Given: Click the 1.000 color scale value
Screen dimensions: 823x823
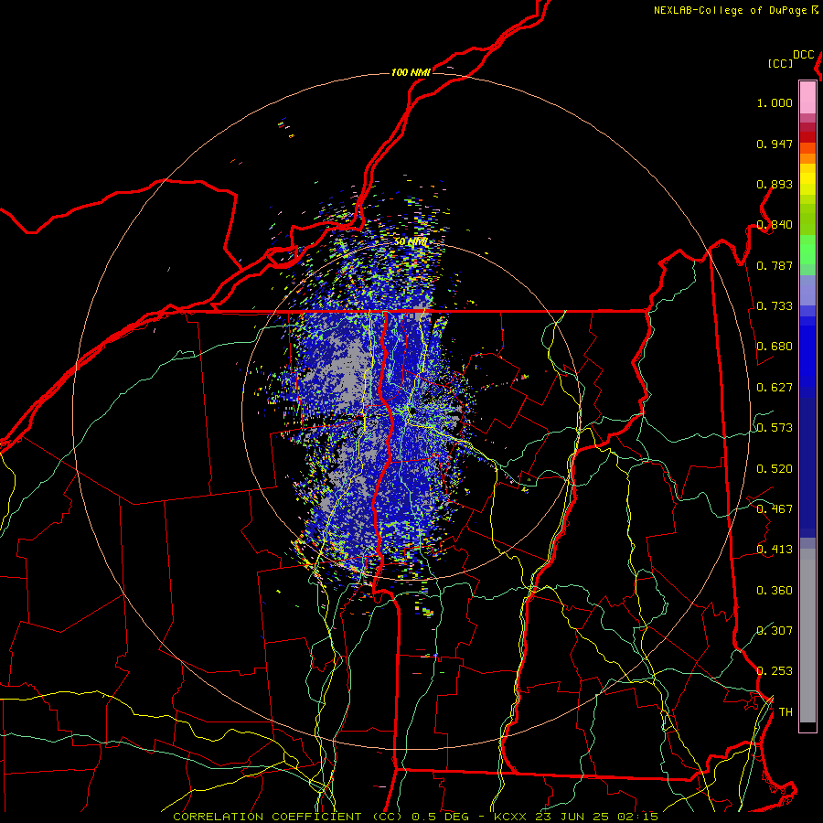Looking at the screenshot, I should 775,102.
